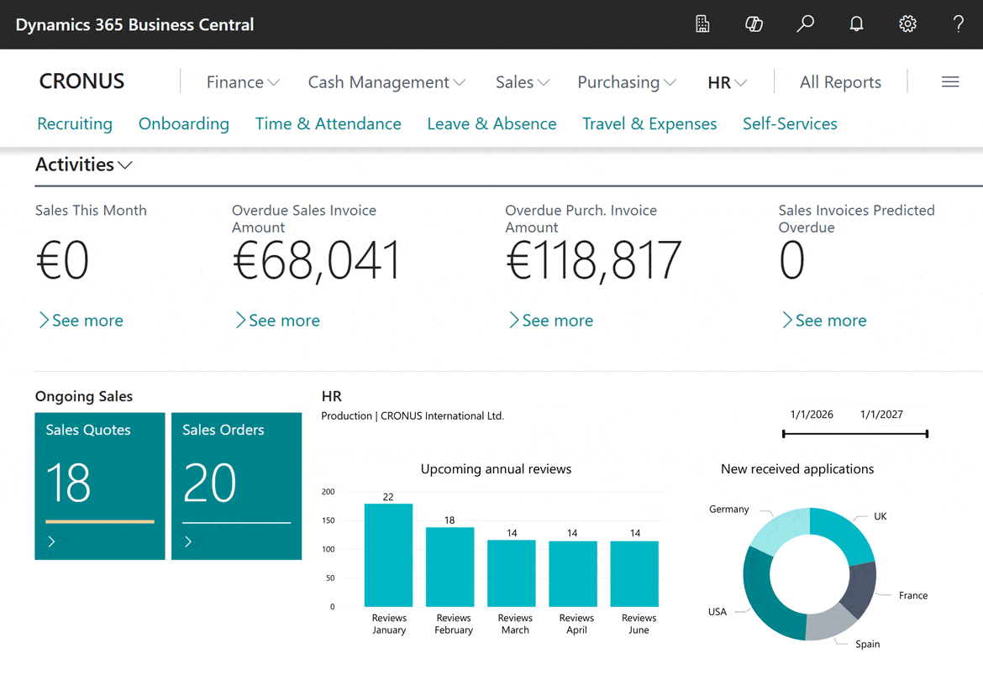Click the 1/1/2026 date label

(x=812, y=415)
